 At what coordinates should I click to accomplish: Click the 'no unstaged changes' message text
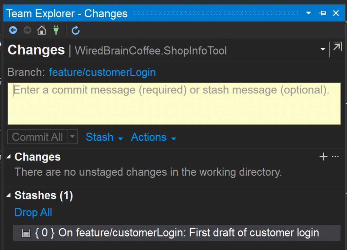[148, 172]
